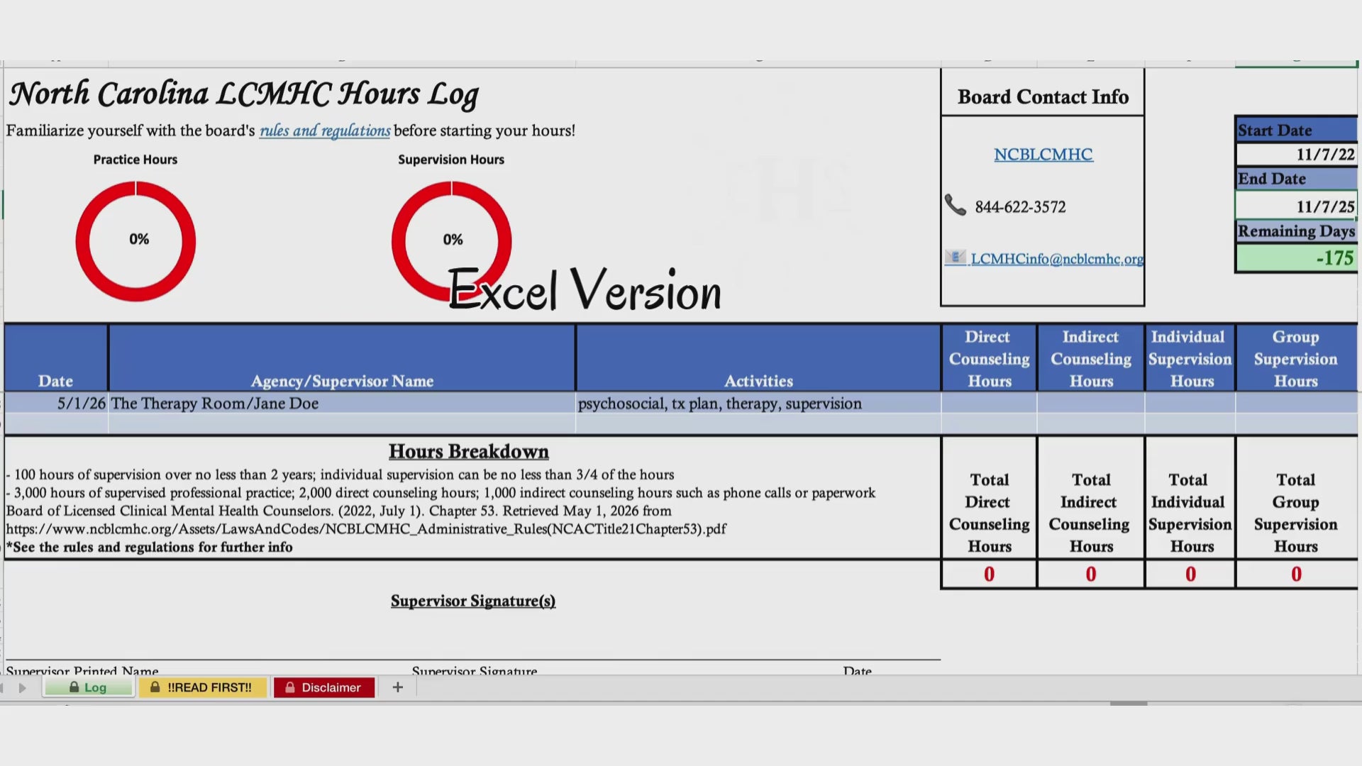This screenshot has width=1362, height=766.
Task: Select the Direct Counseling Hours entry cell
Action: (989, 403)
